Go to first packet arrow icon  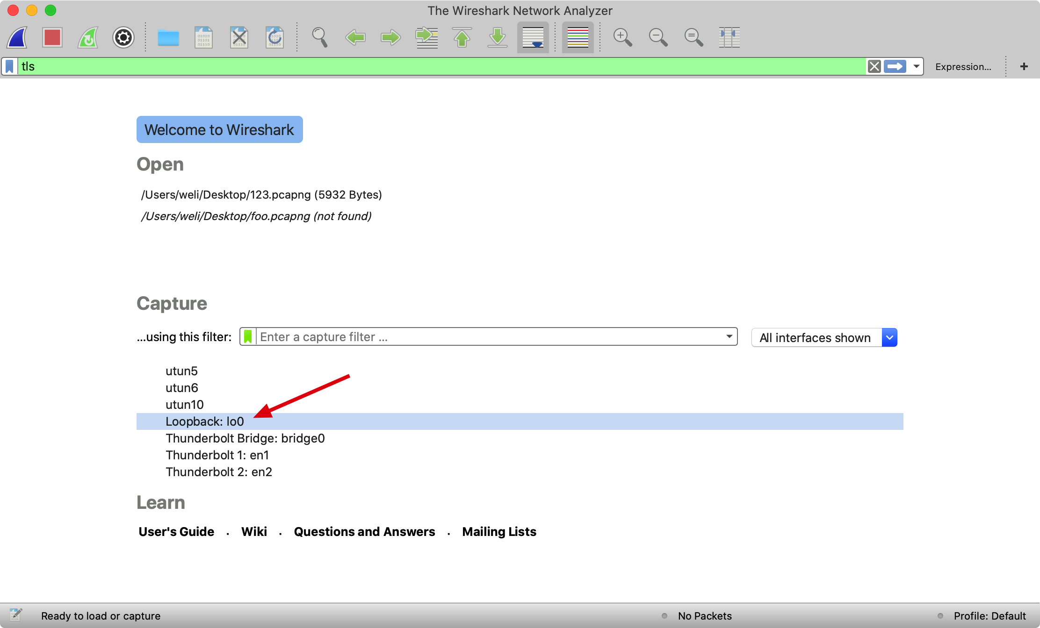pos(462,37)
